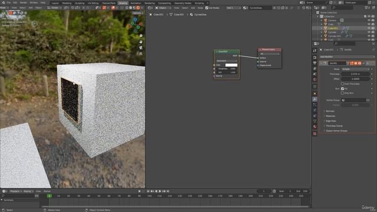Screen dimensions: 377x212
Task: Enable Even Thickness checkbox
Action: point(342,84)
